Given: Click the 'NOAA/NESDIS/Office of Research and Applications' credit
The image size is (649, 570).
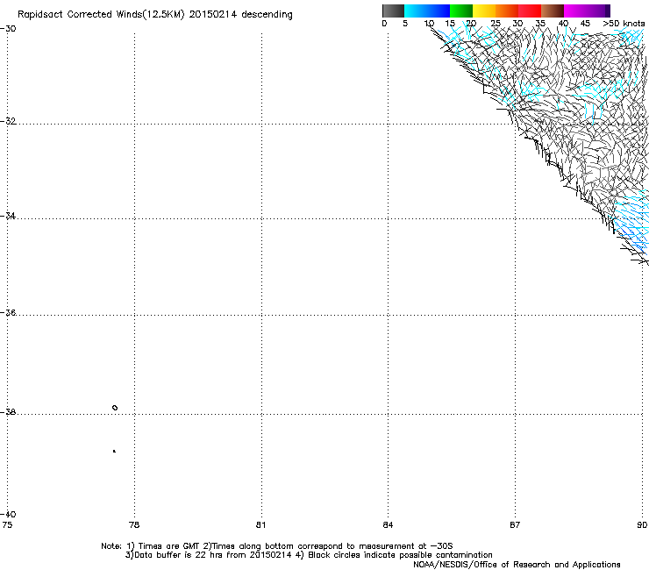Looking at the screenshot, I should (517, 565).
